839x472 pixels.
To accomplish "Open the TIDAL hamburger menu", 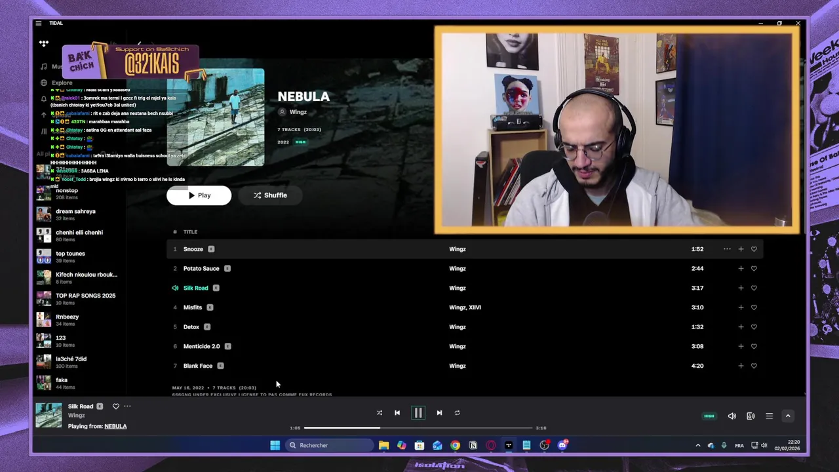I will 39,23.
